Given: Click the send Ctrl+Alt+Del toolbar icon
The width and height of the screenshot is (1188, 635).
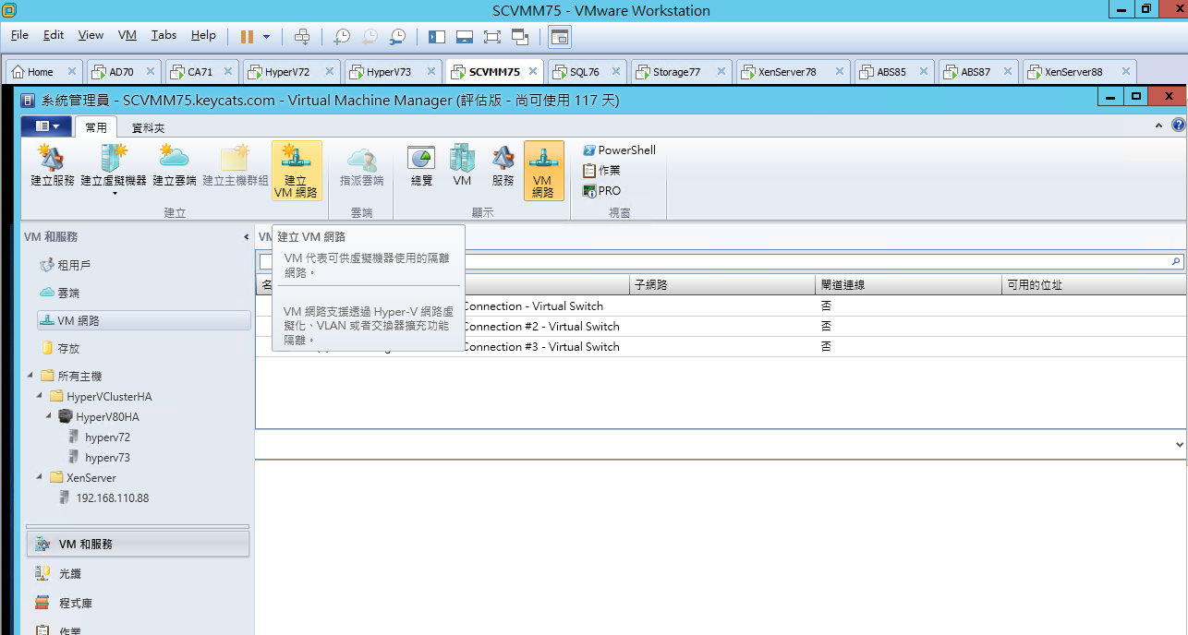Looking at the screenshot, I should click(x=302, y=37).
